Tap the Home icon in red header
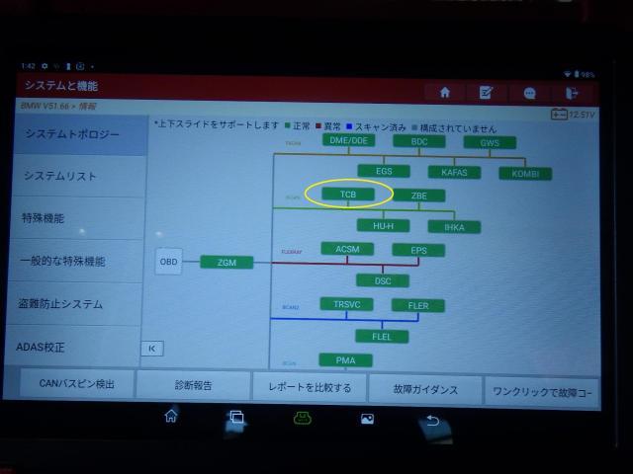The width and height of the screenshot is (633, 474). pyautogui.click(x=445, y=92)
